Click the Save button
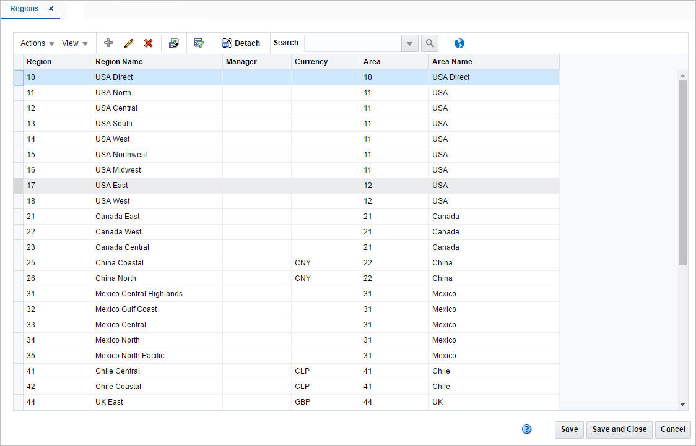696x446 pixels. tap(569, 429)
